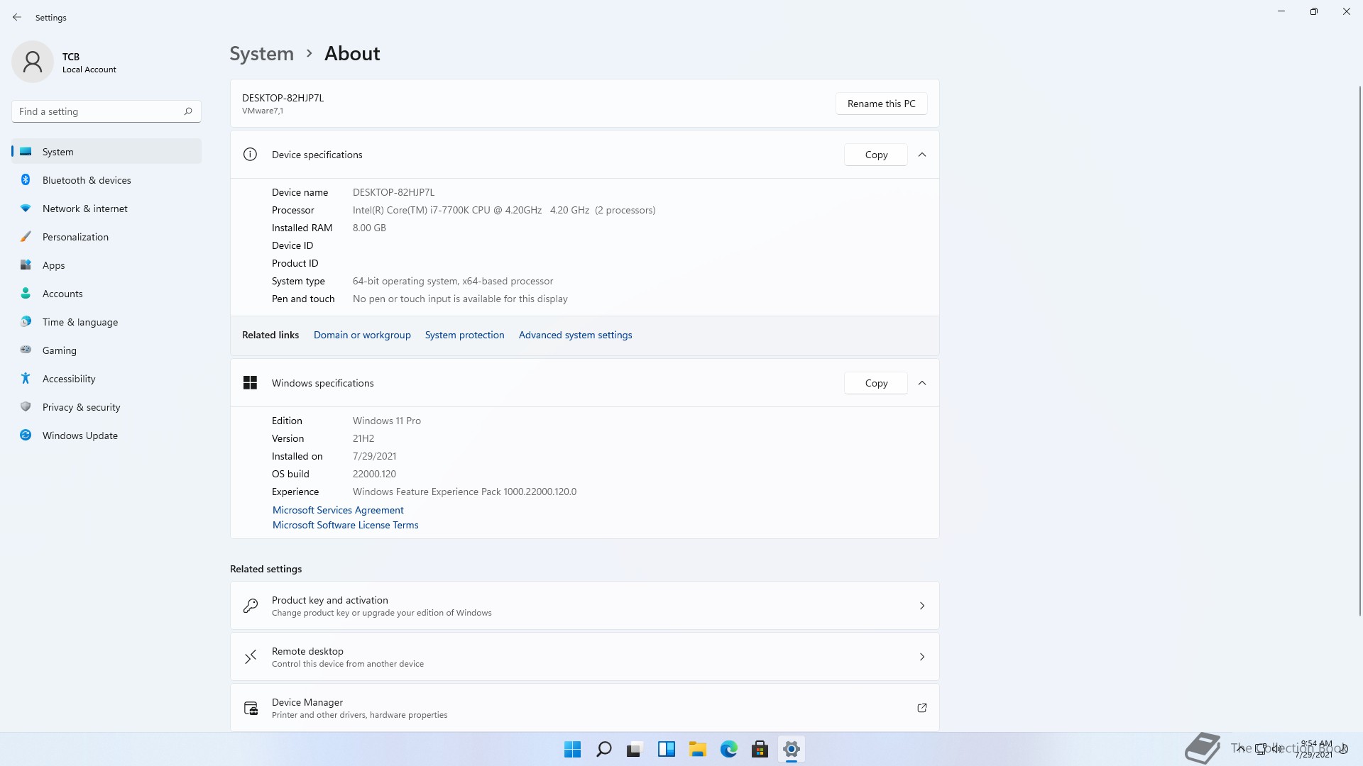Click the Privacy shield icon
Viewport: 1363px width, 766px height.
(x=26, y=407)
